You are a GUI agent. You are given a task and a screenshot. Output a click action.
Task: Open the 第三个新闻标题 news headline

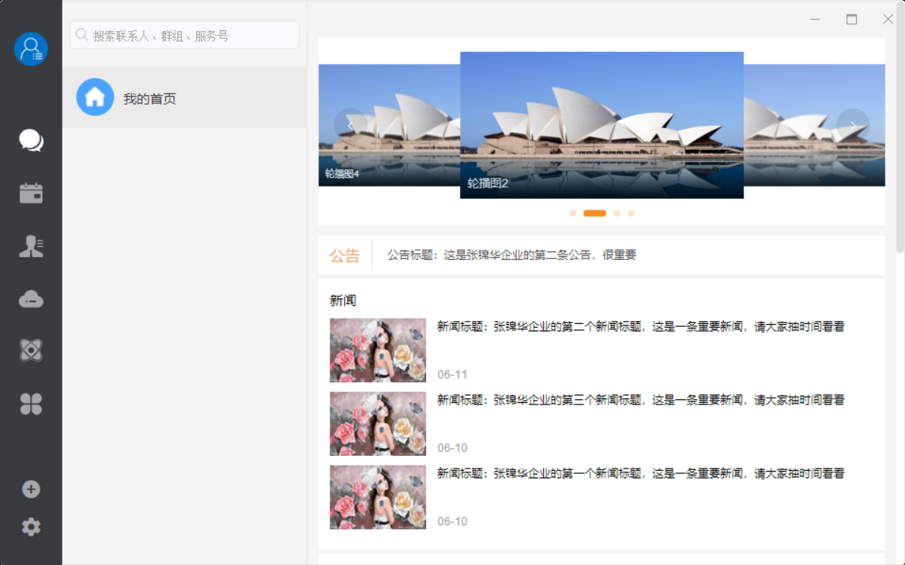[640, 400]
